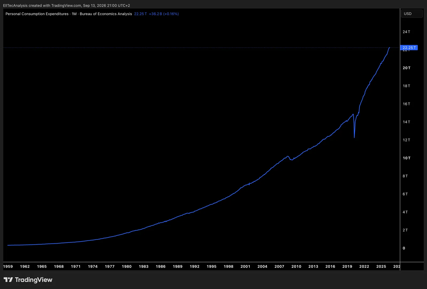Open the USD currency selector
Image resolution: width=427 pixels, height=289 pixels.
[412, 14]
